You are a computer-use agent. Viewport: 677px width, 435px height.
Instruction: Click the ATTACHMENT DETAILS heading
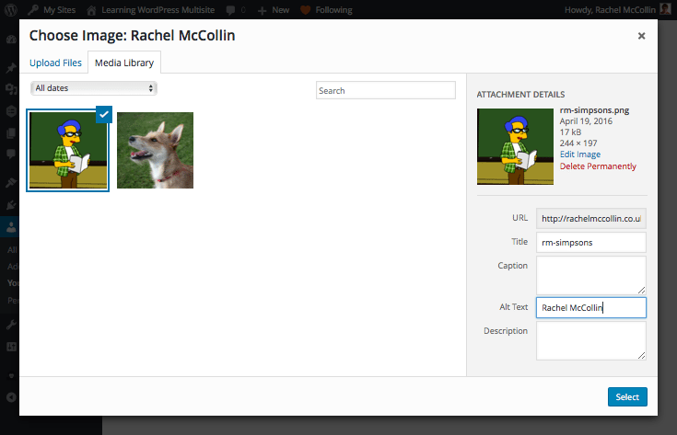pos(520,95)
